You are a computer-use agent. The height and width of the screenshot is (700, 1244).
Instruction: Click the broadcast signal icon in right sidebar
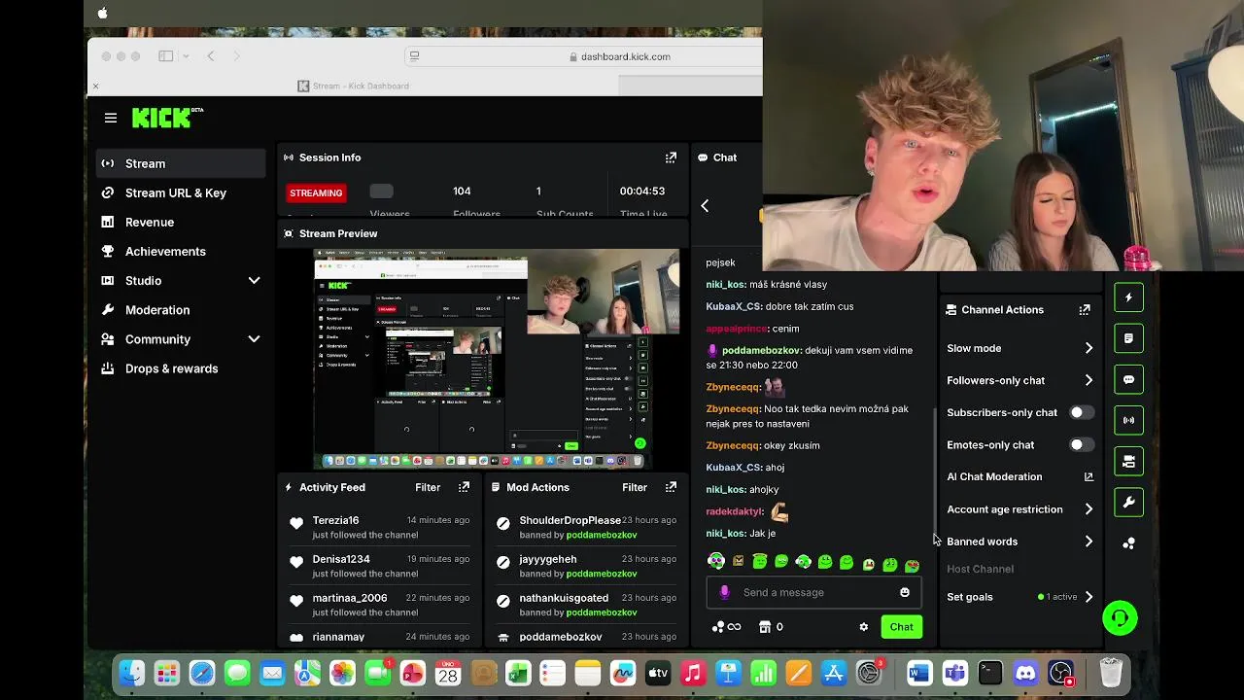1128,420
